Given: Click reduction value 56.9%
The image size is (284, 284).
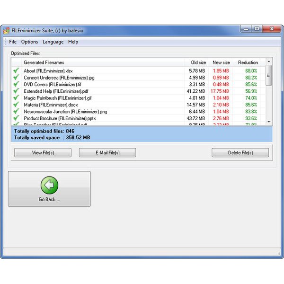Looking at the screenshot, I should coord(251,91).
